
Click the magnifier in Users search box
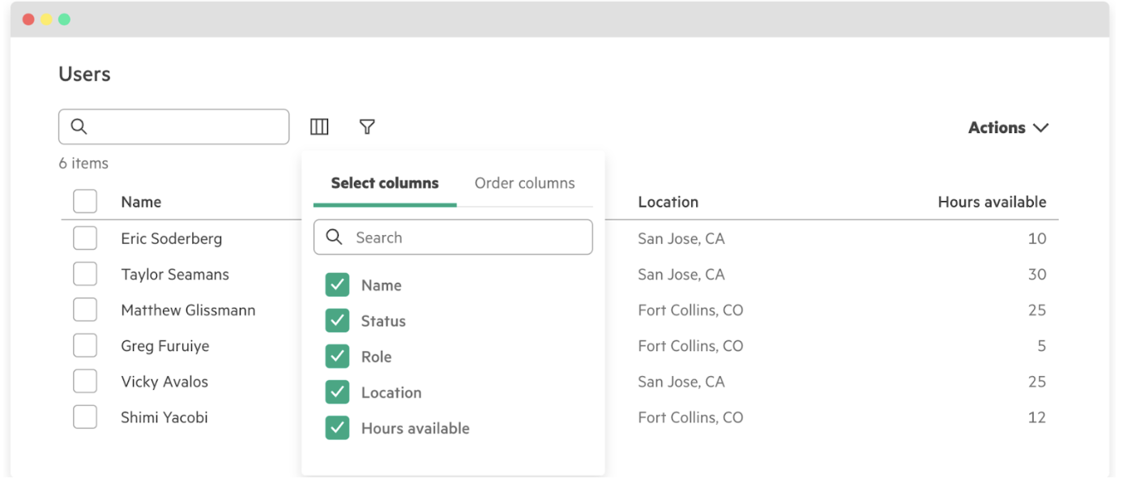point(79,126)
